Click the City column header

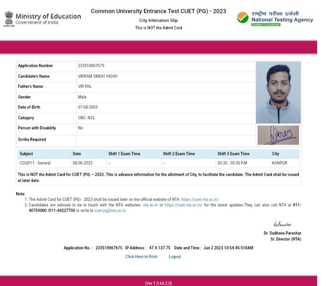(275, 154)
